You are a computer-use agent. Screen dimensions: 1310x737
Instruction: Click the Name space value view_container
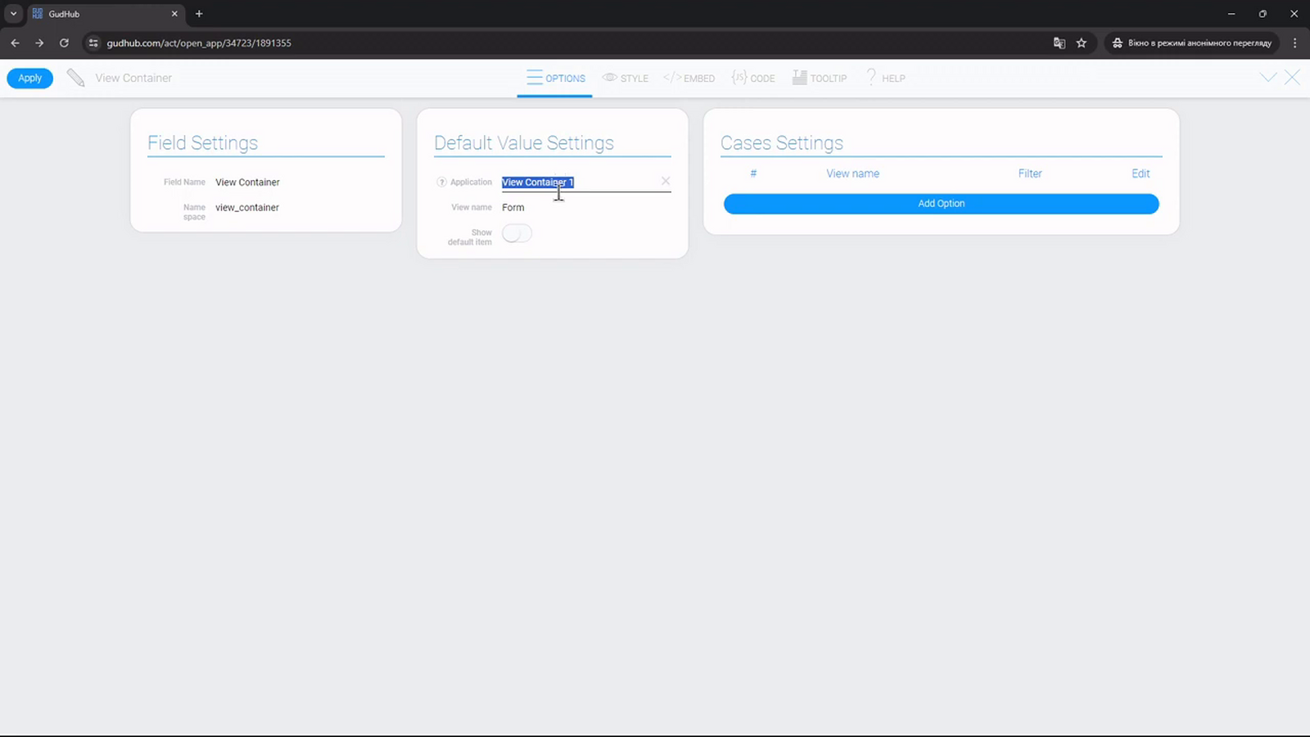(x=299, y=208)
